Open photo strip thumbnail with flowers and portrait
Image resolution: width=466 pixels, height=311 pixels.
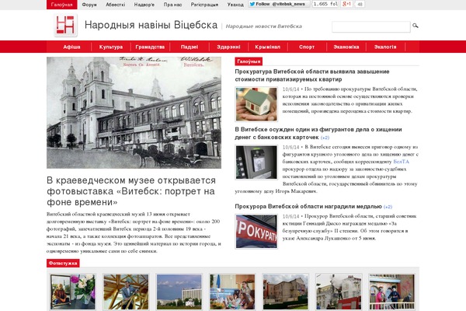(73, 292)
